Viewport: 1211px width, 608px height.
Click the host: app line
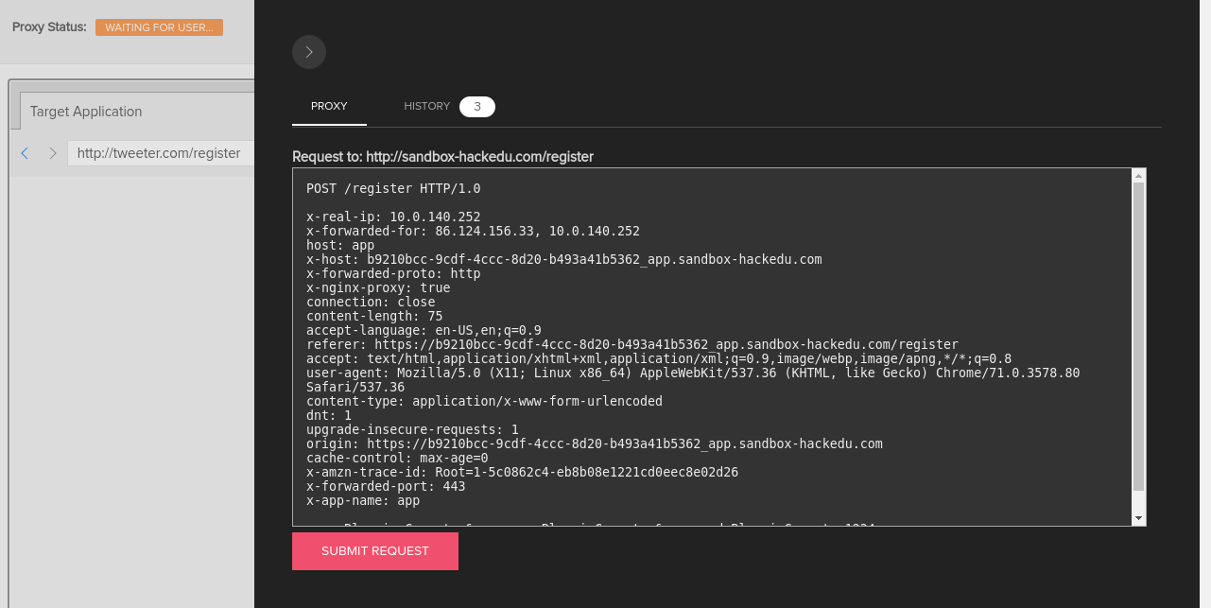click(x=340, y=246)
